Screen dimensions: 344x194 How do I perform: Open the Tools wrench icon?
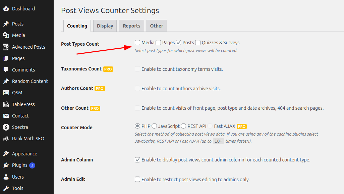coord(6,188)
